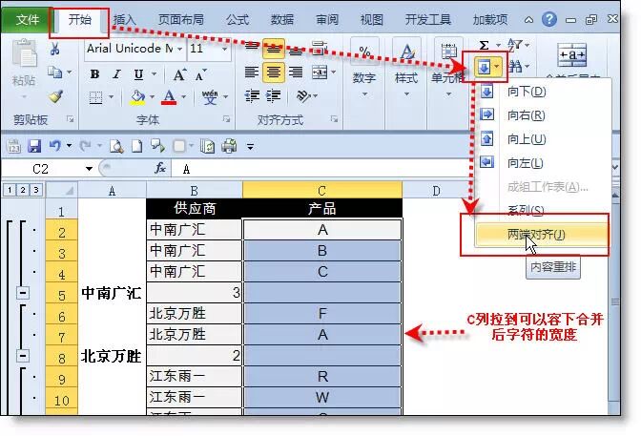This screenshot has height=436, width=641.
Task: Click the printer icon in quick toolbar
Action: 229,146
